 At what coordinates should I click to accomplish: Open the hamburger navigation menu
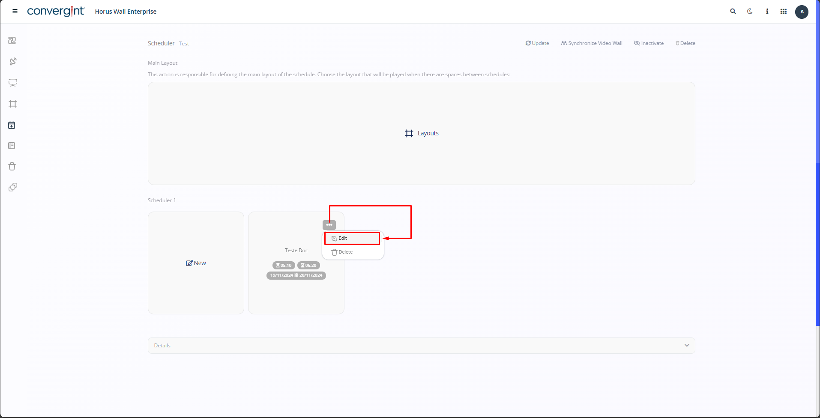[x=15, y=12]
